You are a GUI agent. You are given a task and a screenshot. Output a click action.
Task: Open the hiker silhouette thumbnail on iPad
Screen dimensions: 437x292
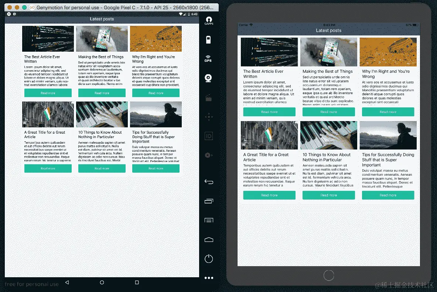[388, 135]
